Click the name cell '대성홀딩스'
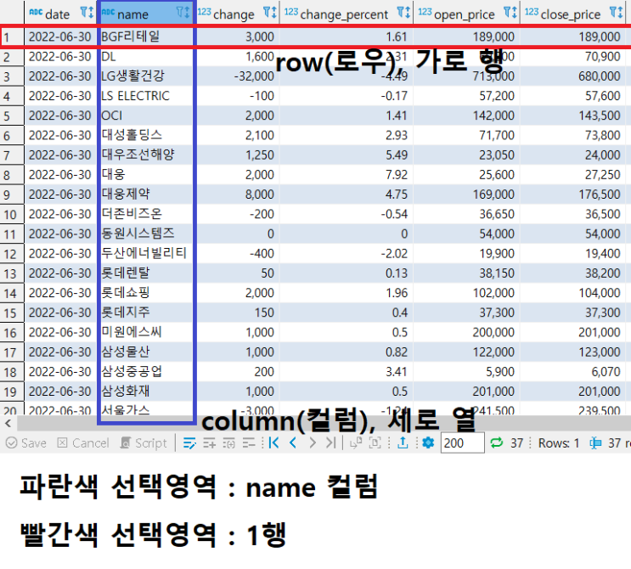The width and height of the screenshot is (631, 569). (x=146, y=135)
